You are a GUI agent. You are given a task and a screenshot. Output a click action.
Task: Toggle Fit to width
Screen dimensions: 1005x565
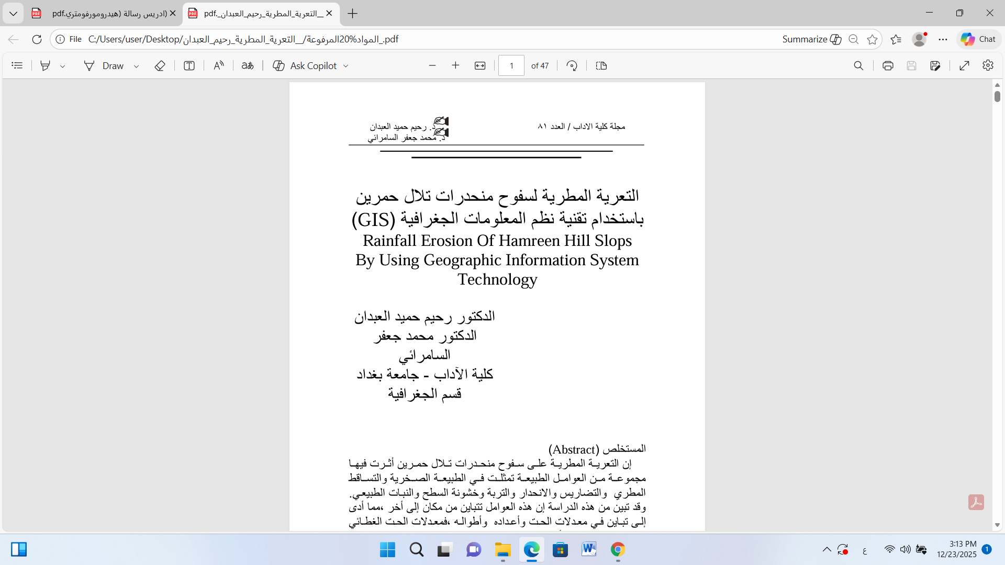coord(480,65)
